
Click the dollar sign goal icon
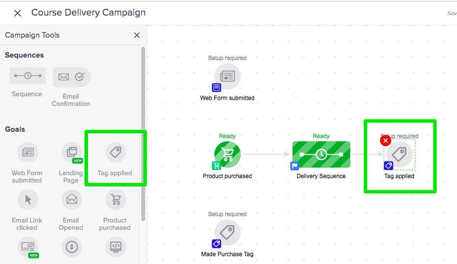(71, 246)
